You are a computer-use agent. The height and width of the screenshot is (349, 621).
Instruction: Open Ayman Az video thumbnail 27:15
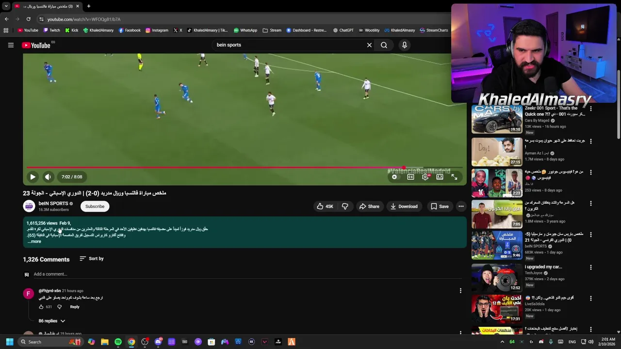click(x=497, y=152)
